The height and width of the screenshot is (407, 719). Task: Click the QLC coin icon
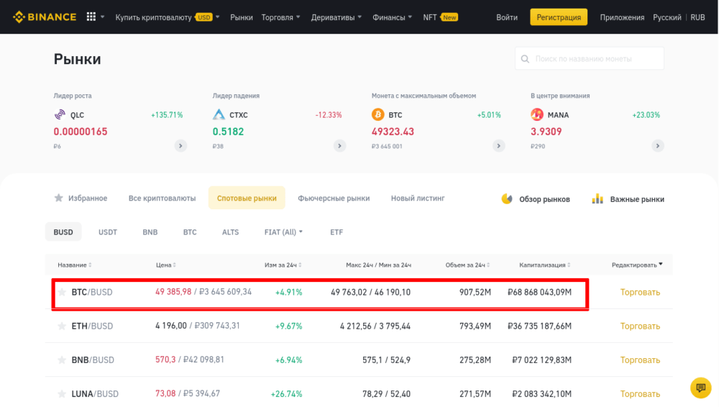[x=60, y=114]
